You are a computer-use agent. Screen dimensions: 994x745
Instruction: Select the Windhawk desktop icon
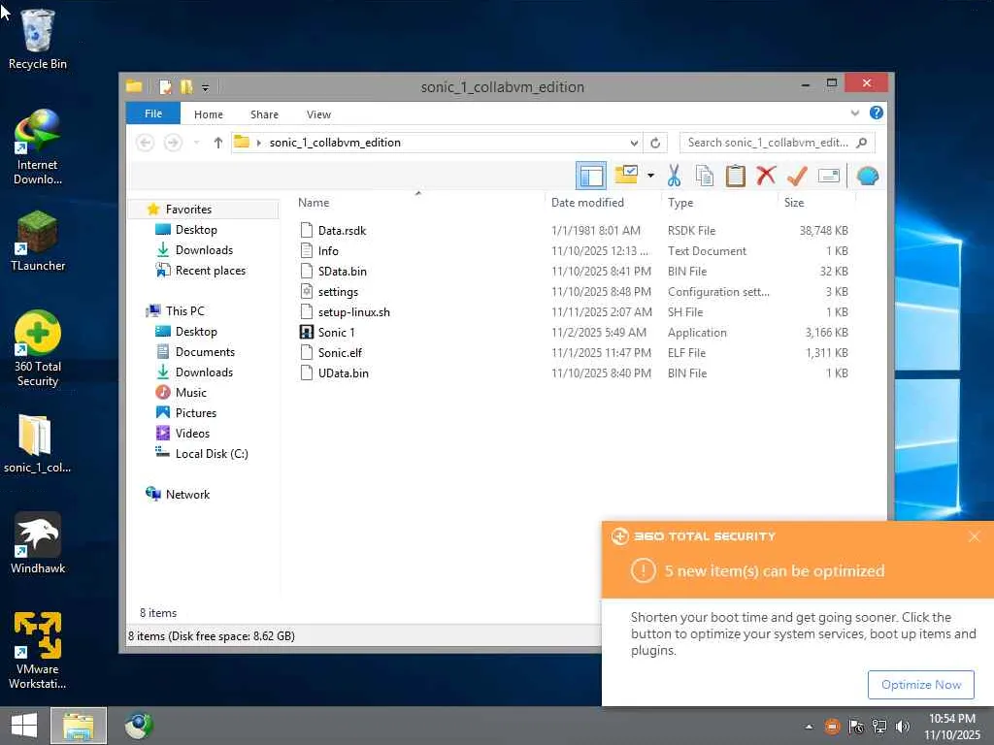click(38, 543)
